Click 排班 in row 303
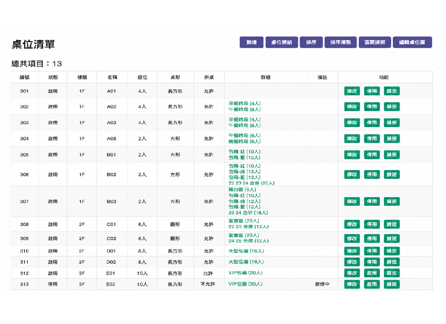This screenshot has height=324, width=446. [x=392, y=123]
